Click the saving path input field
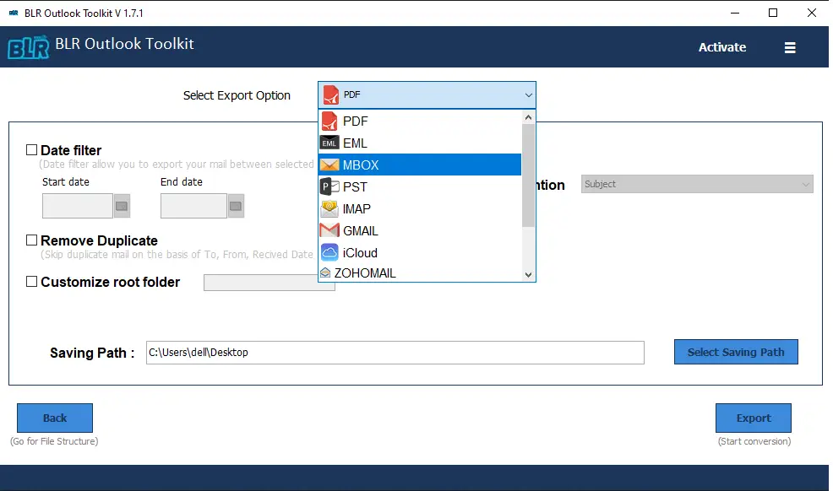Screen dimensions: 833x491 point(395,352)
